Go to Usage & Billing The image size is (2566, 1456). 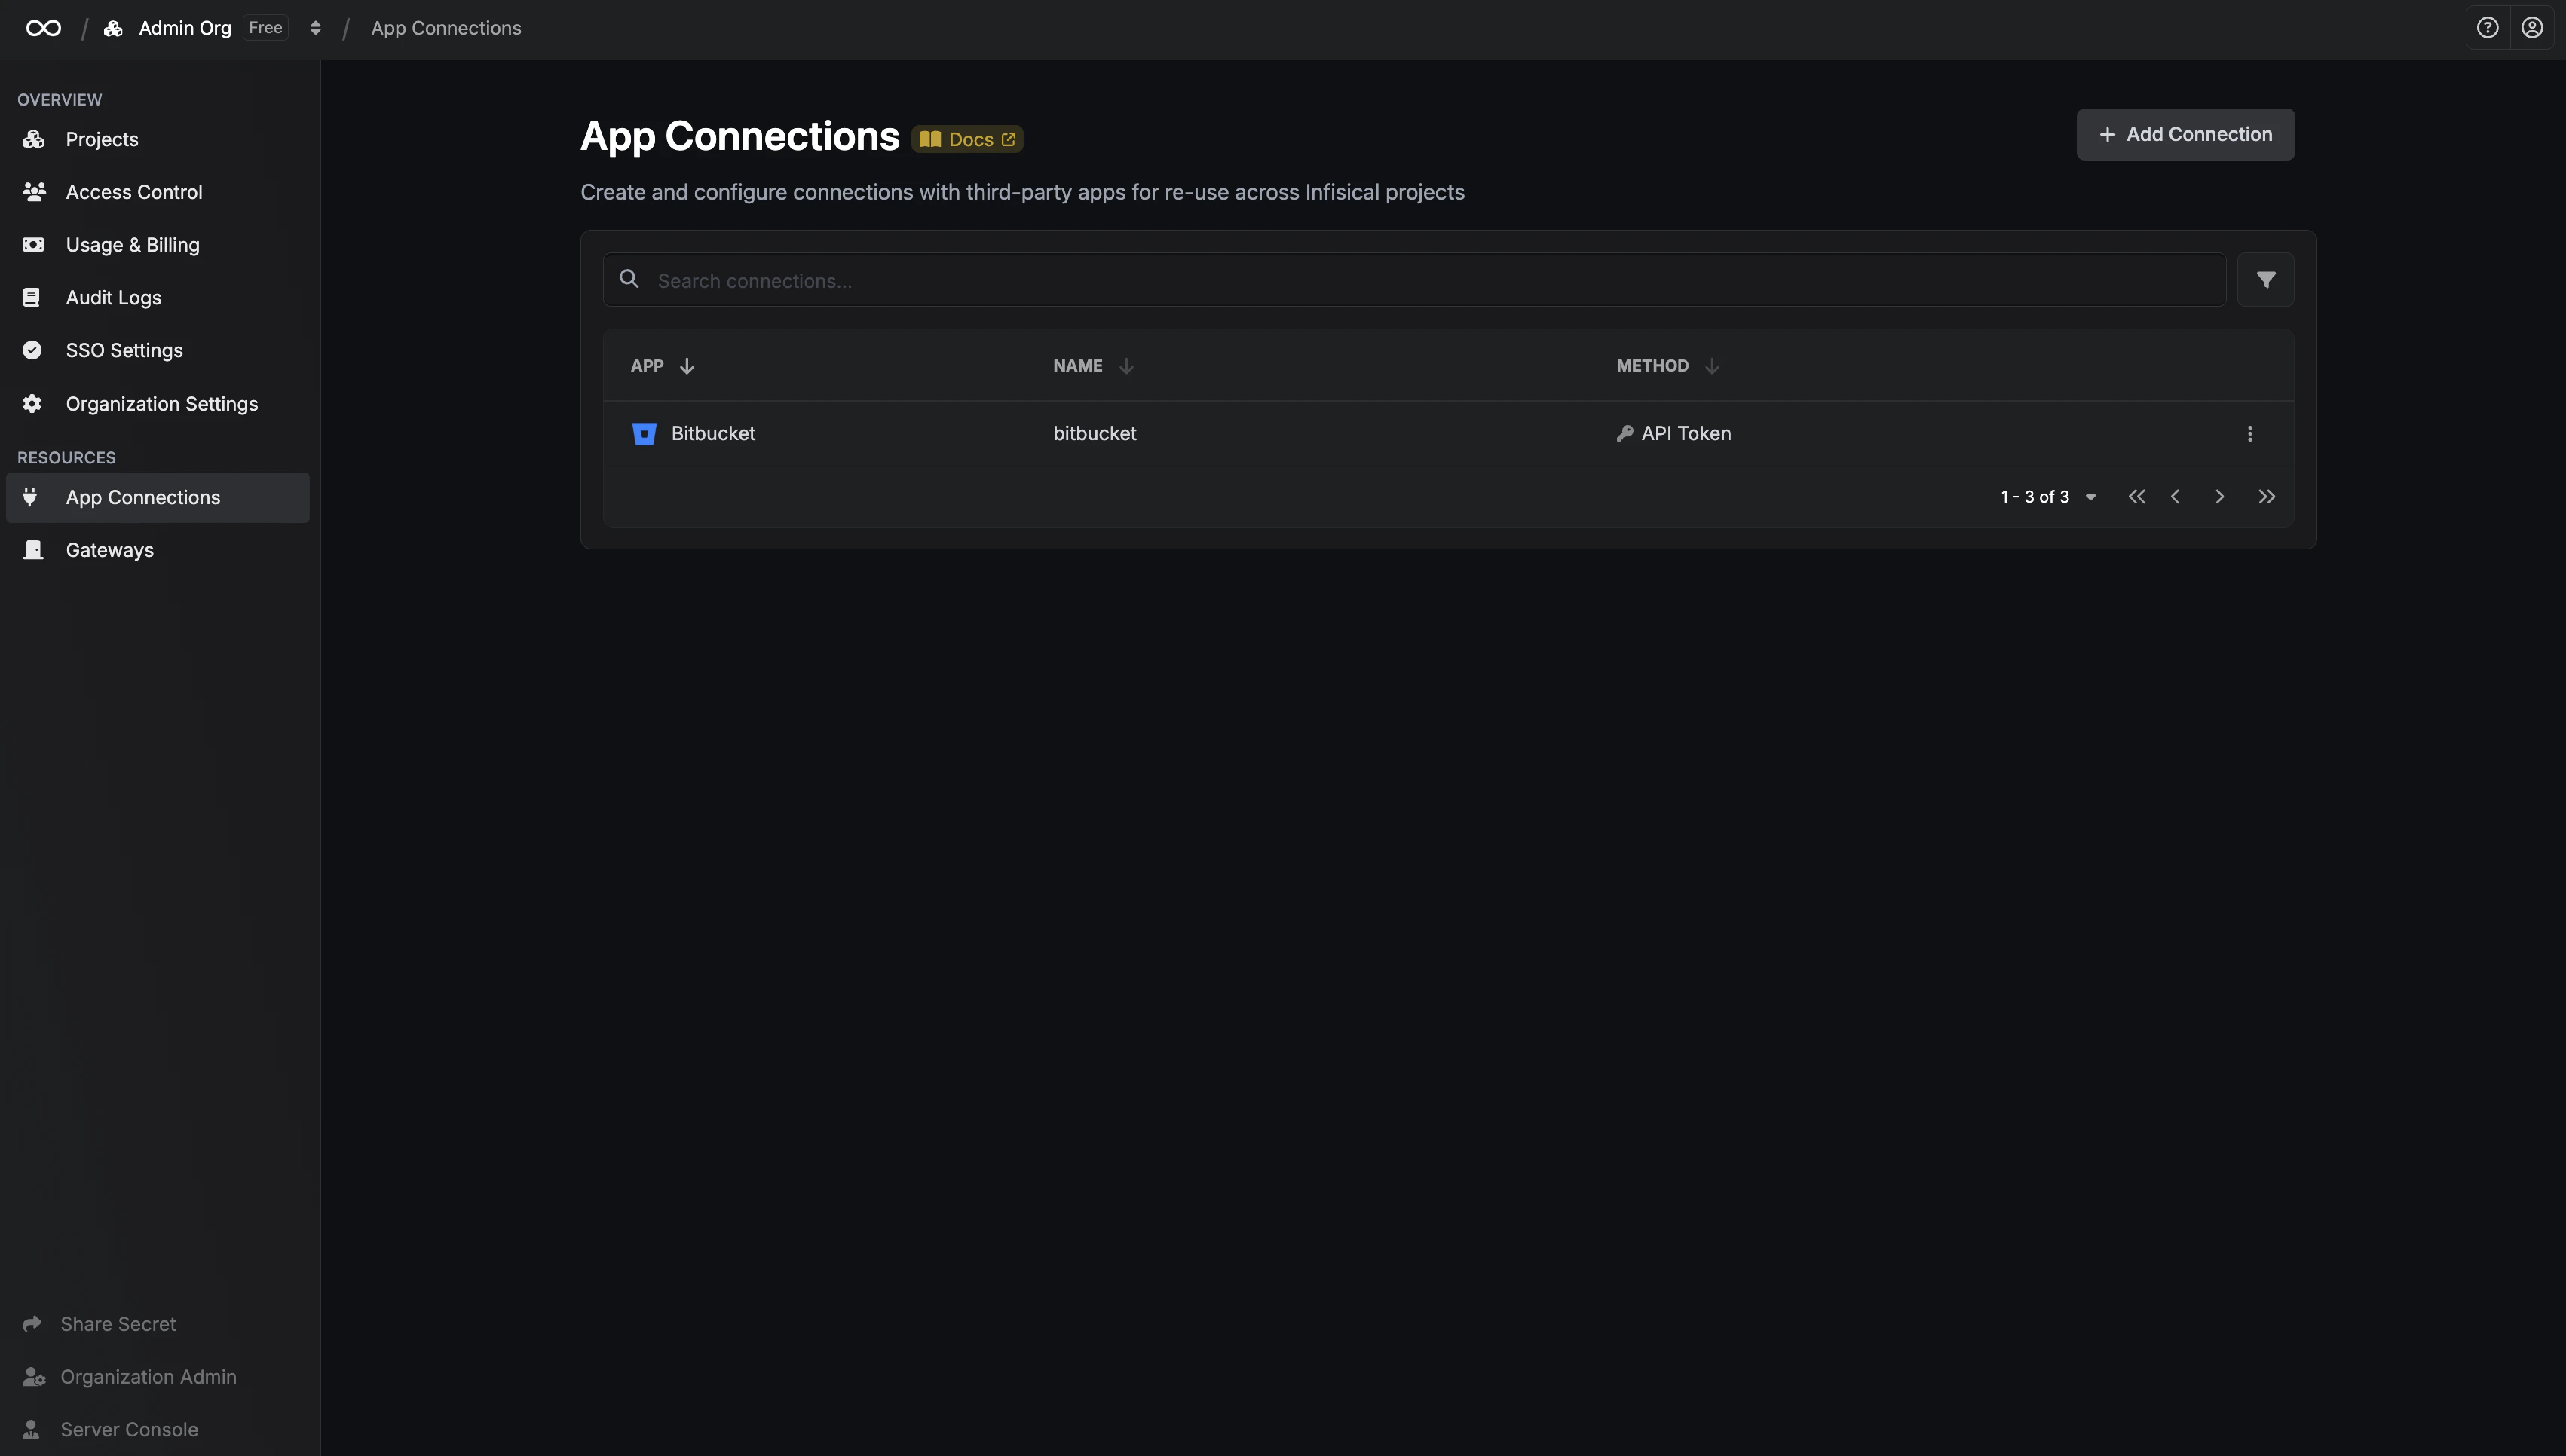(158, 245)
